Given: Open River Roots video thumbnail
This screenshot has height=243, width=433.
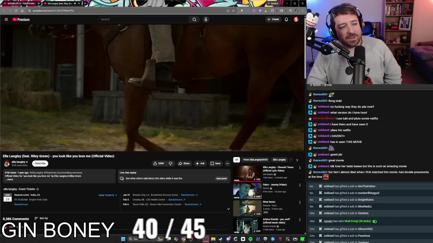Looking at the screenshot, I should [x=247, y=208].
